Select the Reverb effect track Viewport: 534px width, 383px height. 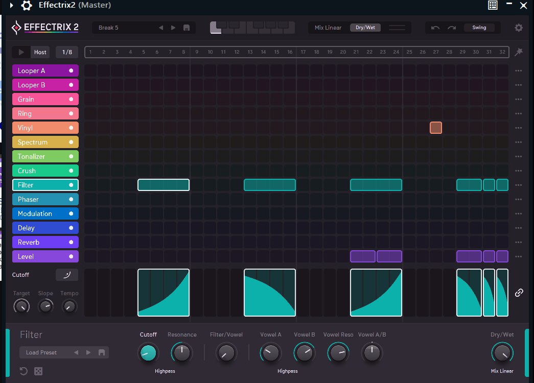(45, 243)
